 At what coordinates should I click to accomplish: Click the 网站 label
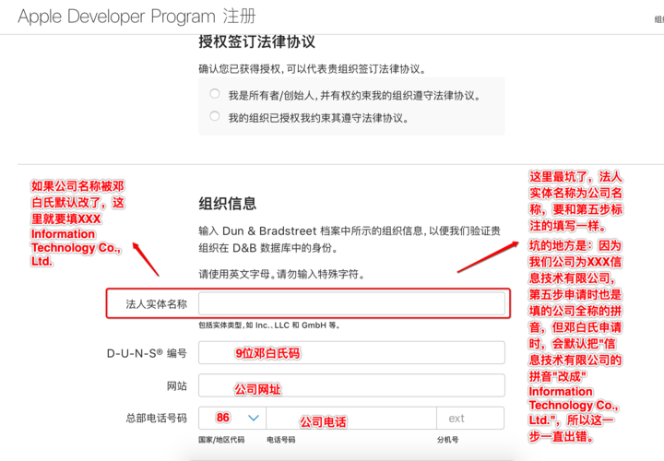click(x=177, y=385)
